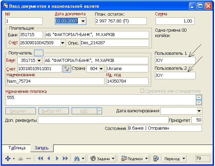Screen dimensions: 215x166
Task: Open payer Счет account dropdown
Action: (x=62, y=43)
